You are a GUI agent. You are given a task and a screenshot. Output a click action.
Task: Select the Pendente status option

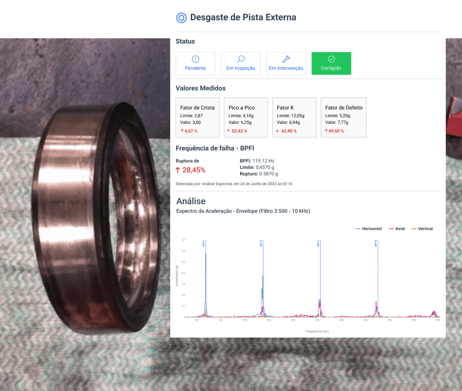(x=195, y=63)
